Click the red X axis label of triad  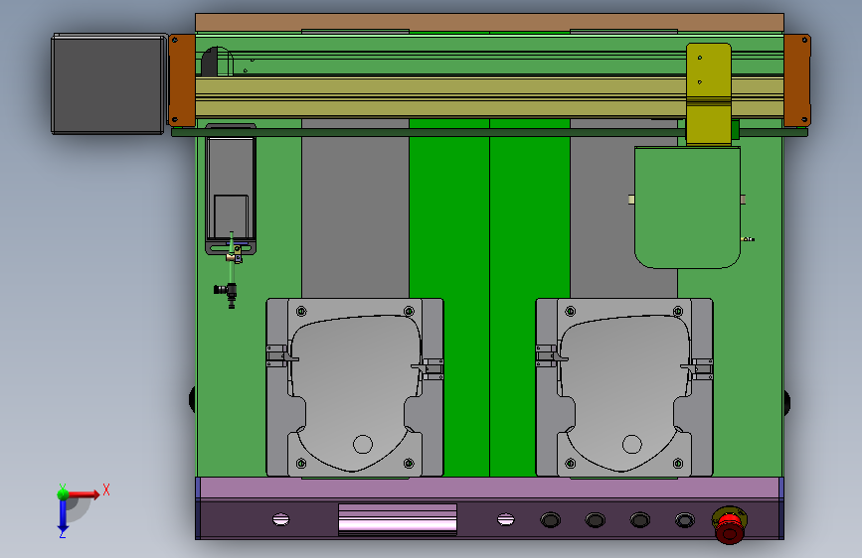[106, 489]
